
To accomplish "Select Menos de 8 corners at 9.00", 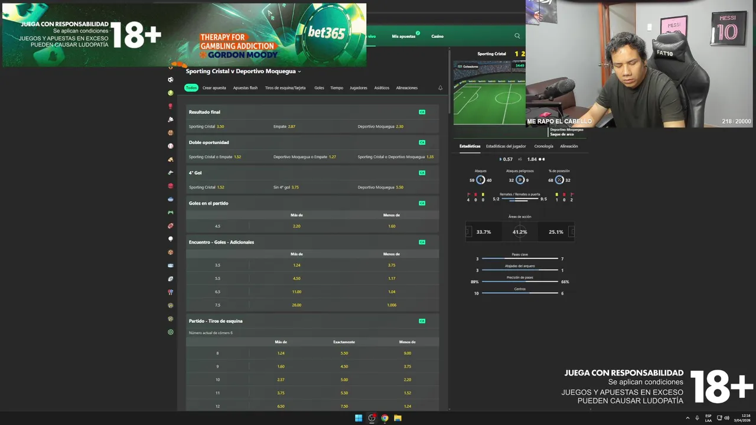I will pyautogui.click(x=408, y=353).
